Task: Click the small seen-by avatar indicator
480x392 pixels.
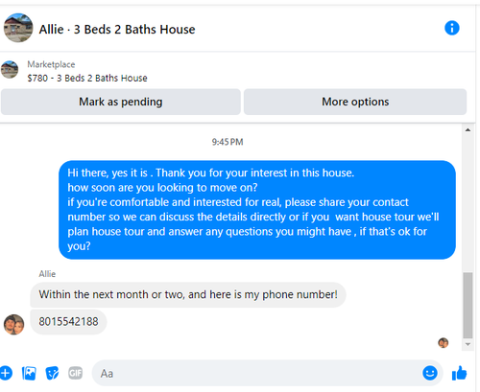Action: point(444,343)
